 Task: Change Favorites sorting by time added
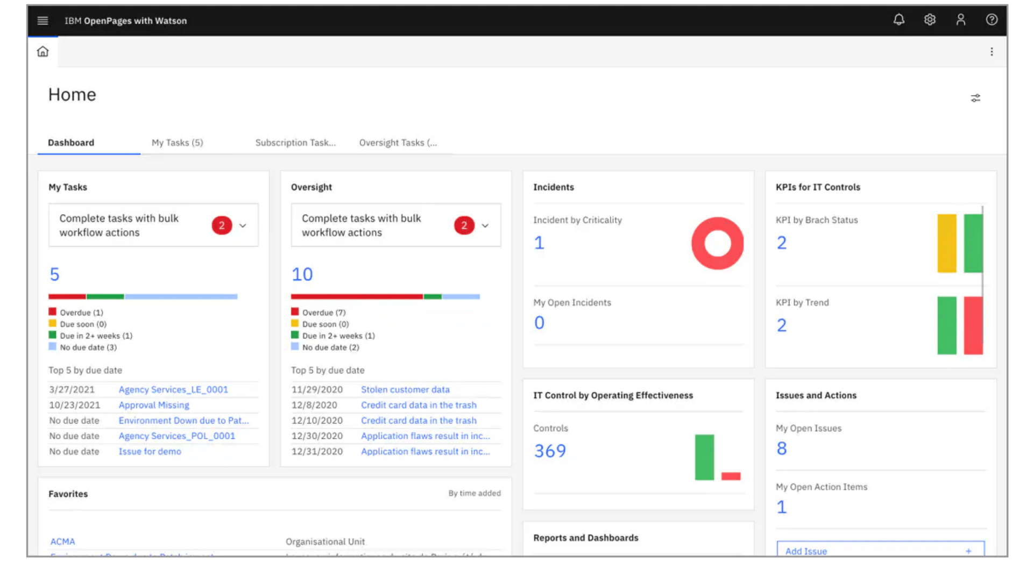474,493
